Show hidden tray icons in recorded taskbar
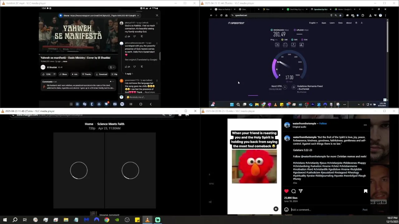 (x=358, y=105)
